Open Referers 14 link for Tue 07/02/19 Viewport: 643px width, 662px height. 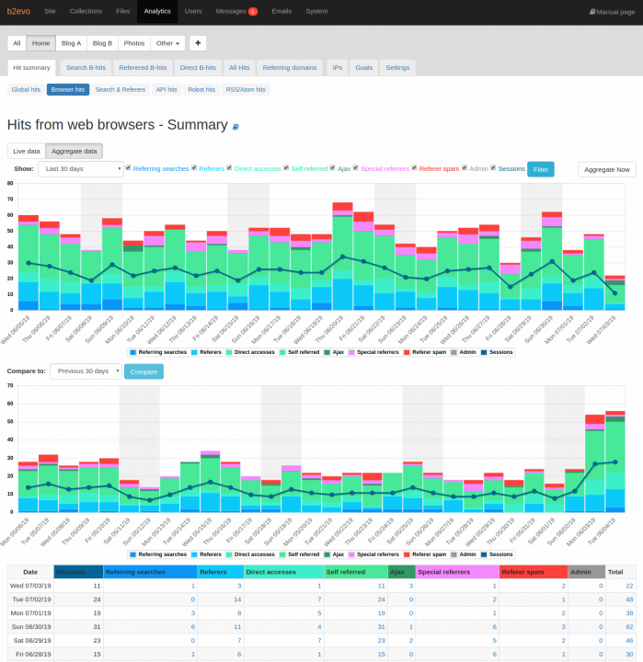[237, 599]
